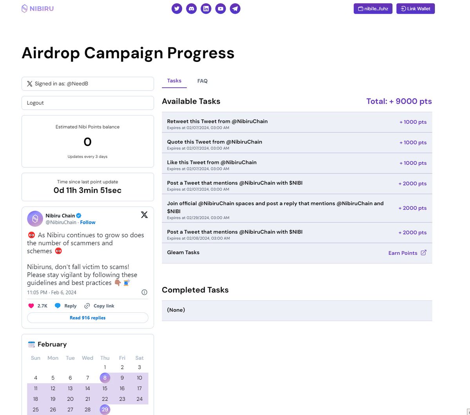Click the February calendar icon

(31, 344)
